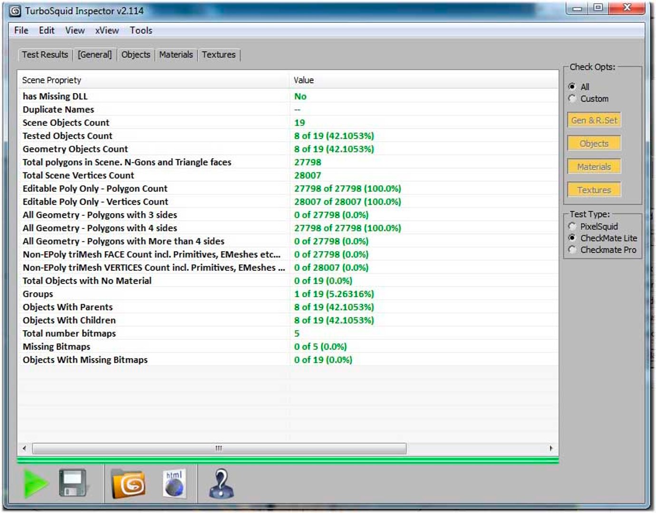Click the '1 of 19 (5.26316%)' Groups value
The height and width of the screenshot is (513, 656).
[x=334, y=294]
